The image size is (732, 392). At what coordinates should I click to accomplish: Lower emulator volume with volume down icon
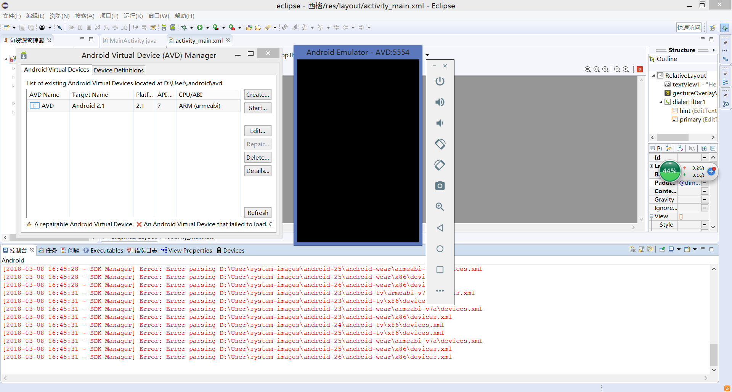point(440,123)
